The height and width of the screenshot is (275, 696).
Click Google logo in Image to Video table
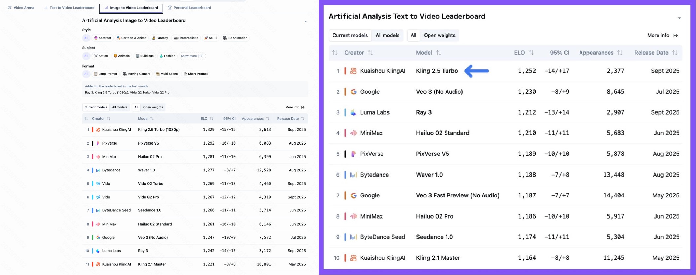[98, 237]
